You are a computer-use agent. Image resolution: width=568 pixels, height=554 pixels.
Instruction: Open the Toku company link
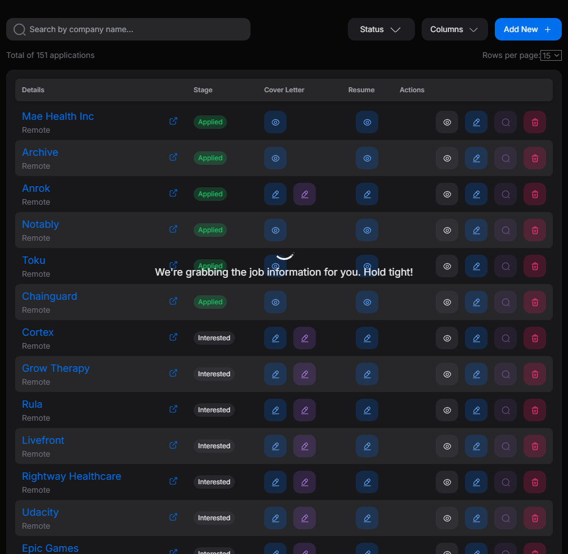click(x=34, y=260)
